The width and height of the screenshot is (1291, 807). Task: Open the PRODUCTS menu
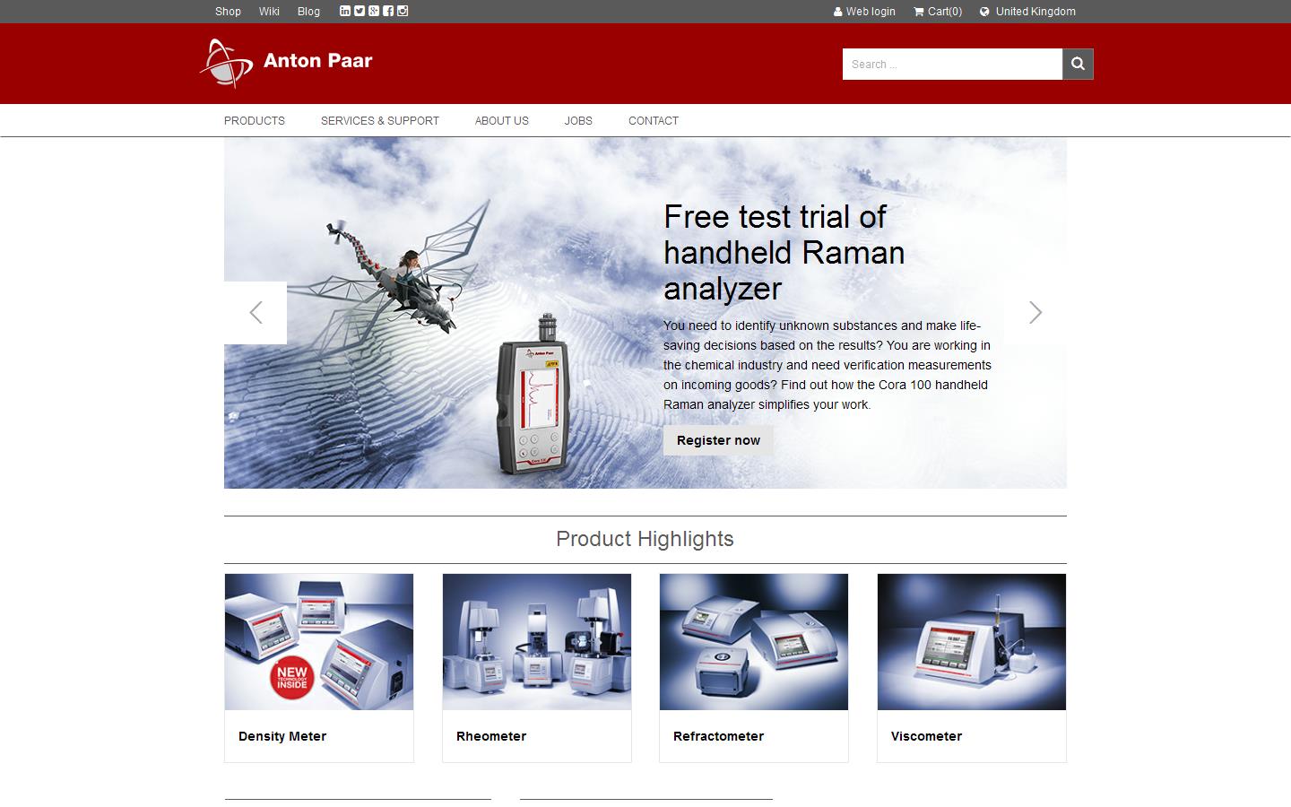255,121
